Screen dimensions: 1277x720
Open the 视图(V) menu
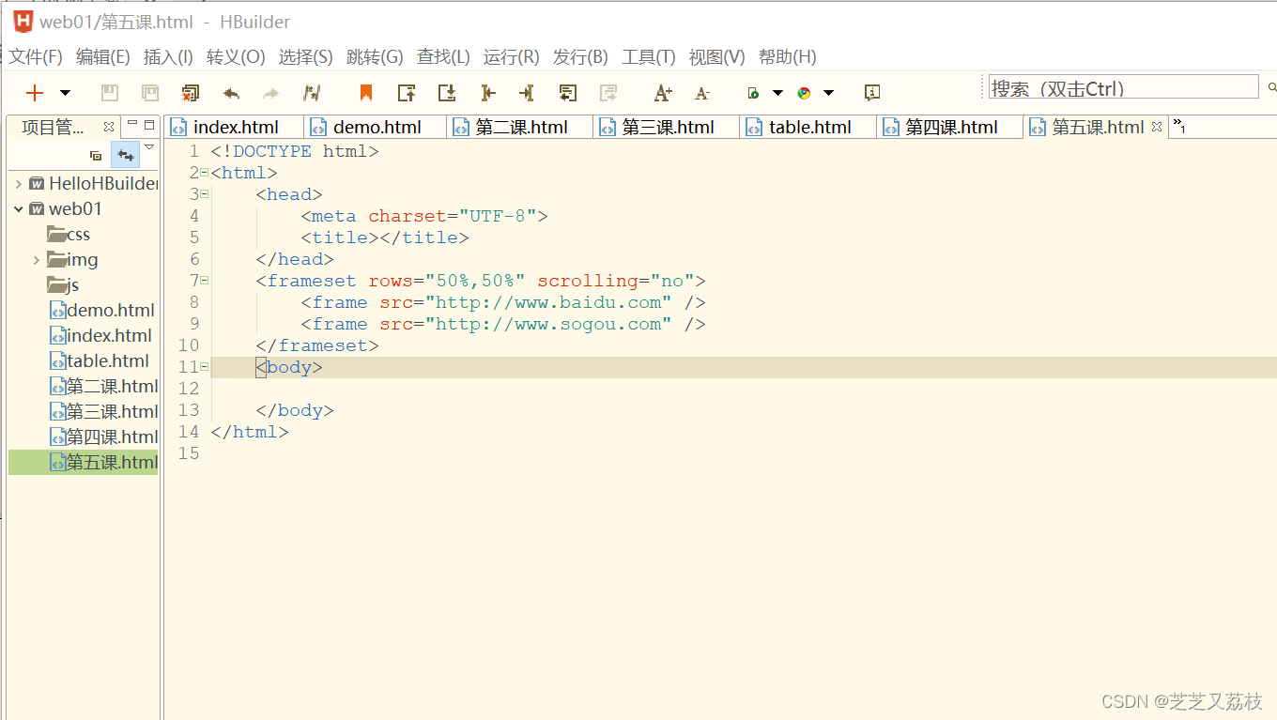coord(717,57)
